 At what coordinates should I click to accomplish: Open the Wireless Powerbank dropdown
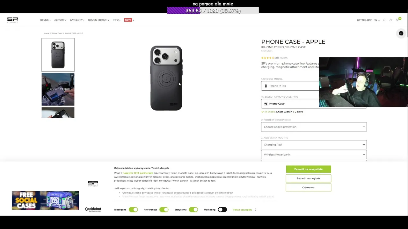(314, 155)
